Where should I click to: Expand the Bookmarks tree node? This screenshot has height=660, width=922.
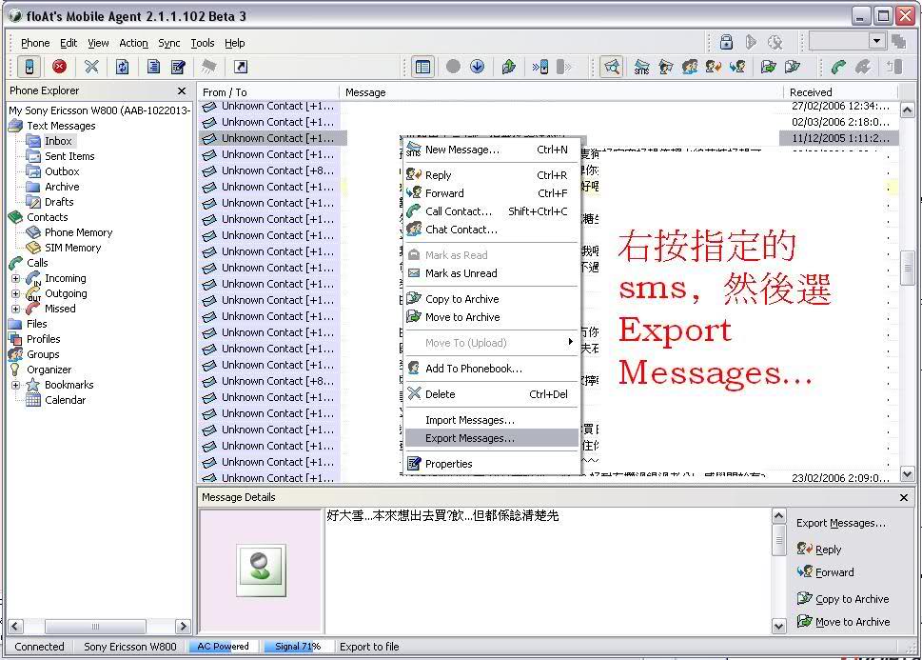16,385
